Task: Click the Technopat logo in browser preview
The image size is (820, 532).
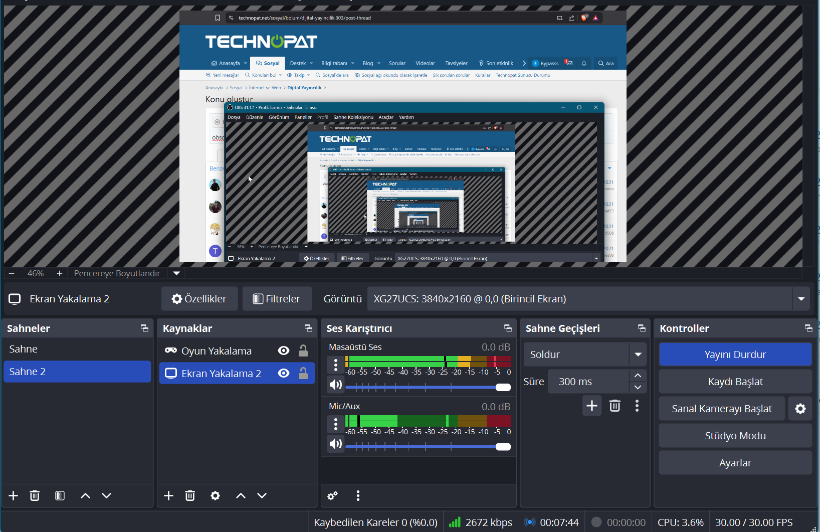Action: pos(261,42)
